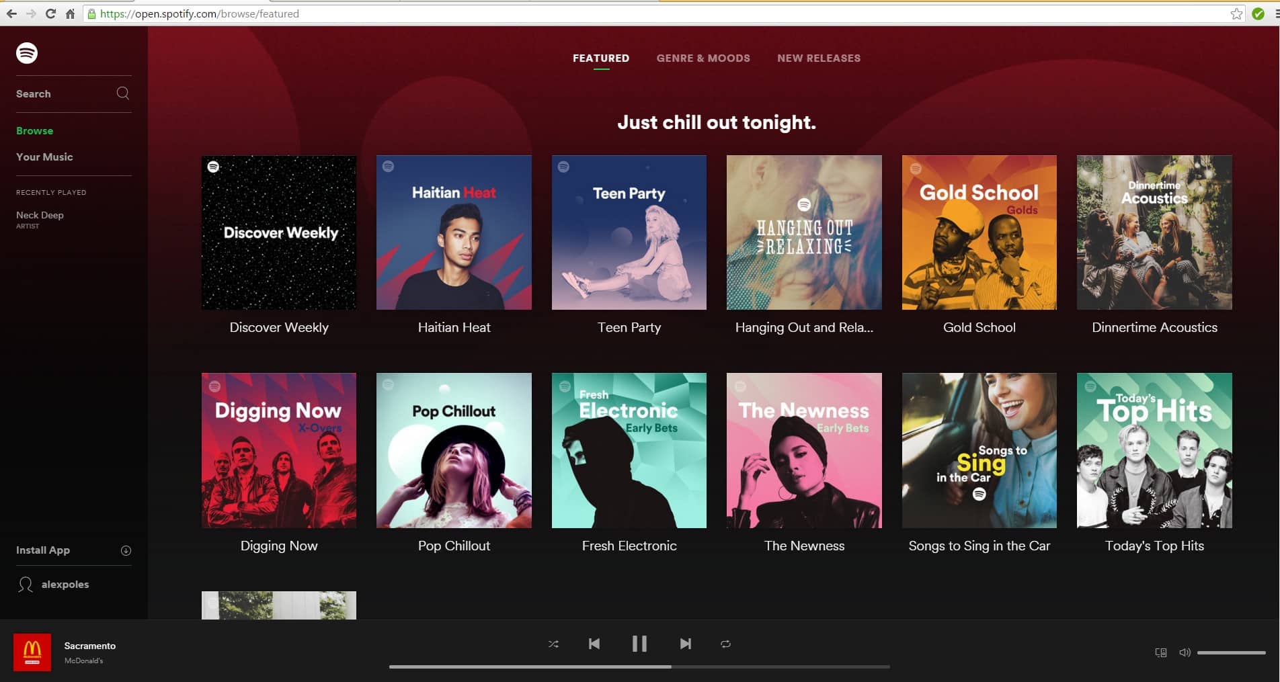Viewport: 1280px width, 682px height.
Task: Skip to the next track
Action: (685, 643)
